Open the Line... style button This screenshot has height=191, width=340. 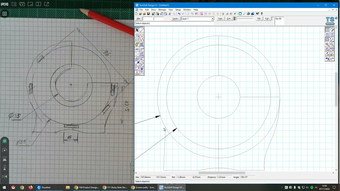220,19
